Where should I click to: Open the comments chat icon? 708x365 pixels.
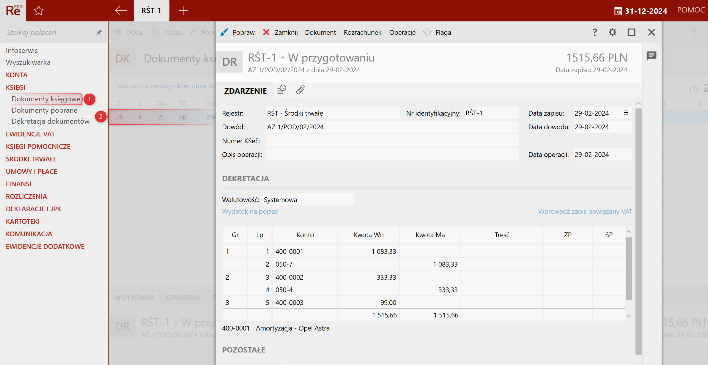651,56
